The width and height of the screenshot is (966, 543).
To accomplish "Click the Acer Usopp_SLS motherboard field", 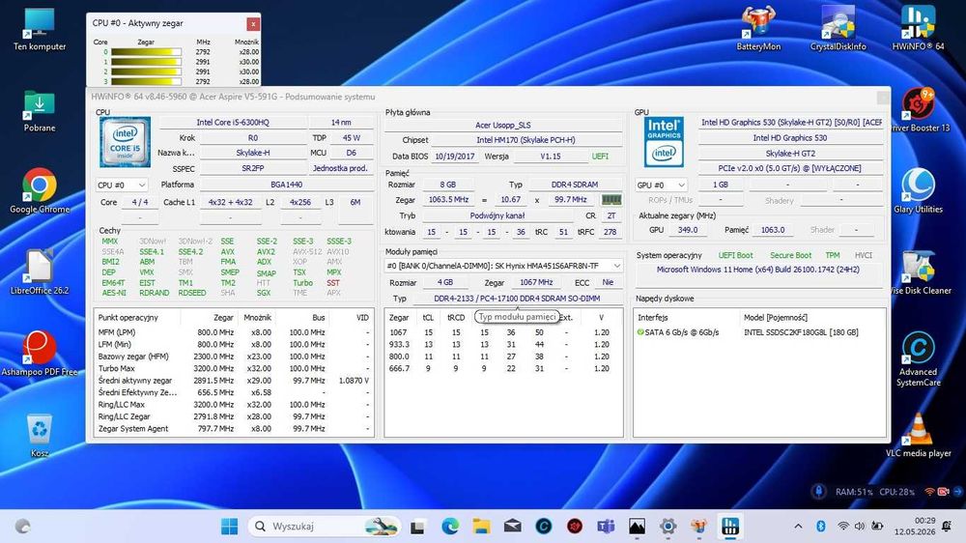I will (x=503, y=125).
